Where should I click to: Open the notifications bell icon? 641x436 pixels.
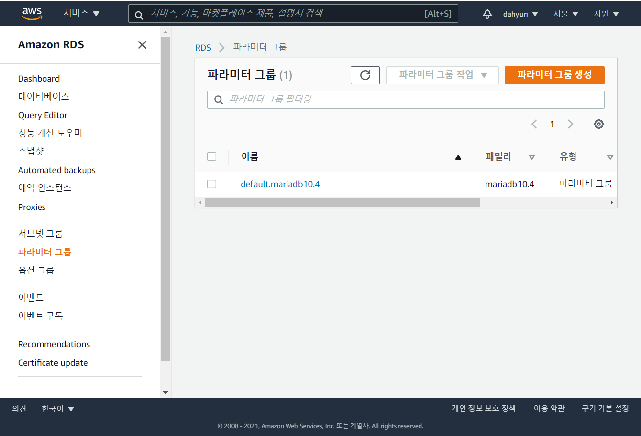point(487,14)
